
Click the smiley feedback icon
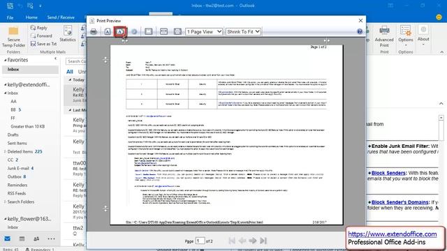click(439, 17)
